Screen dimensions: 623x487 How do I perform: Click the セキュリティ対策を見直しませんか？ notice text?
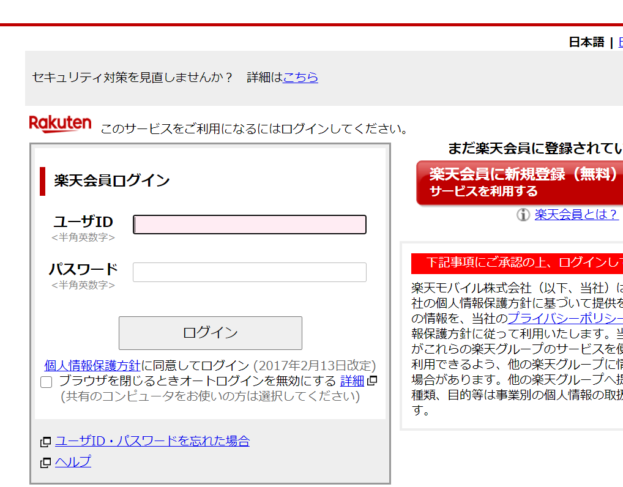click(132, 77)
